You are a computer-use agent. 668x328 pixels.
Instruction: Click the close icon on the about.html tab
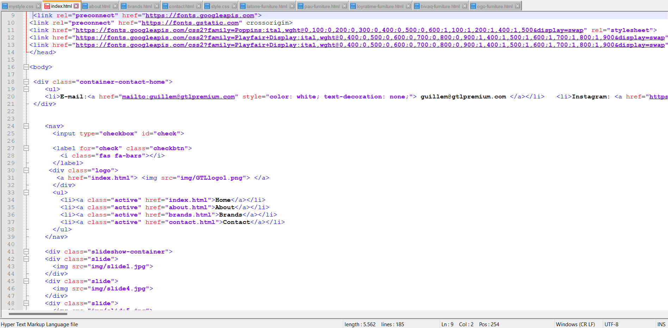tap(115, 6)
